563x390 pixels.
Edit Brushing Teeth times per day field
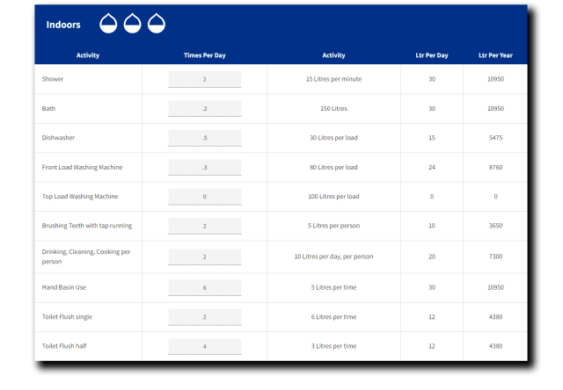point(205,227)
